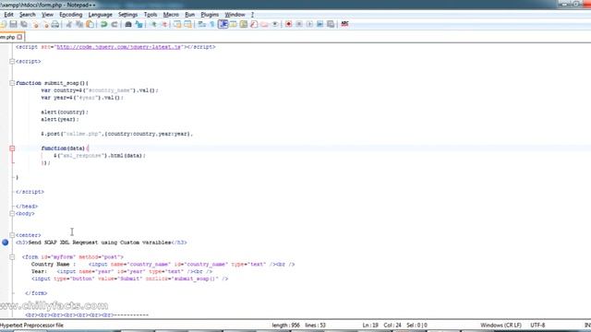This screenshot has height=332, width=591.
Task: Open the Window menu
Action: (235, 15)
